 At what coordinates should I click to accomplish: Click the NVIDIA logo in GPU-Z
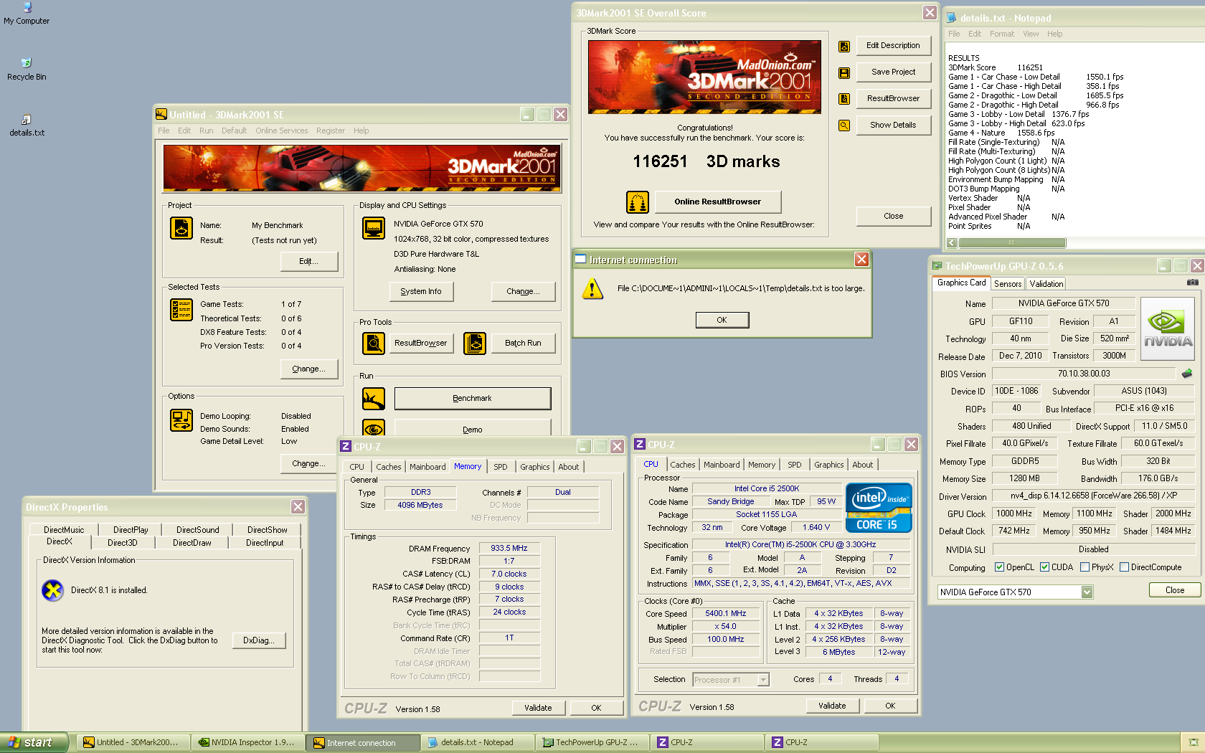1168,330
